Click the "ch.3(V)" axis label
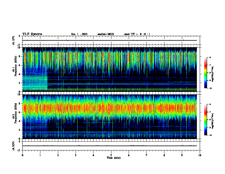This screenshot has height=174, width=225. [x=13, y=146]
